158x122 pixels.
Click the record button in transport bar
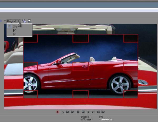pos(58,112)
